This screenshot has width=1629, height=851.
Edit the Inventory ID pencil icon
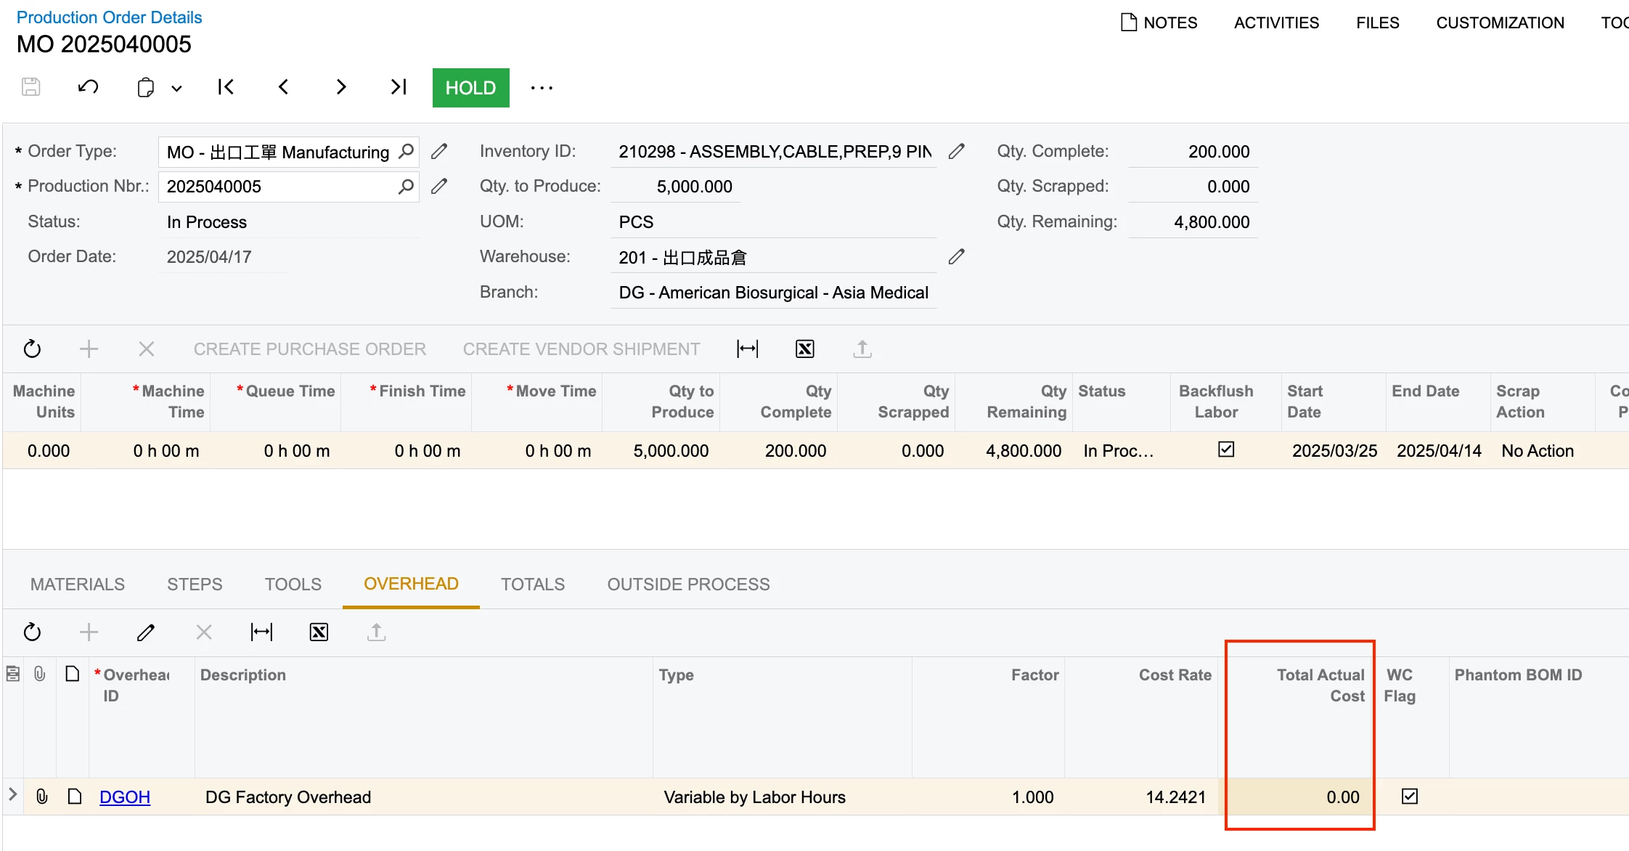click(957, 151)
